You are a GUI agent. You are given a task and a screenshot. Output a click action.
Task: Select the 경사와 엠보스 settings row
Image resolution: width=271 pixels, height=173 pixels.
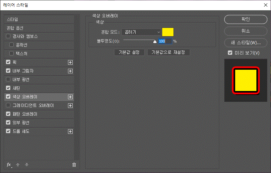point(39,36)
